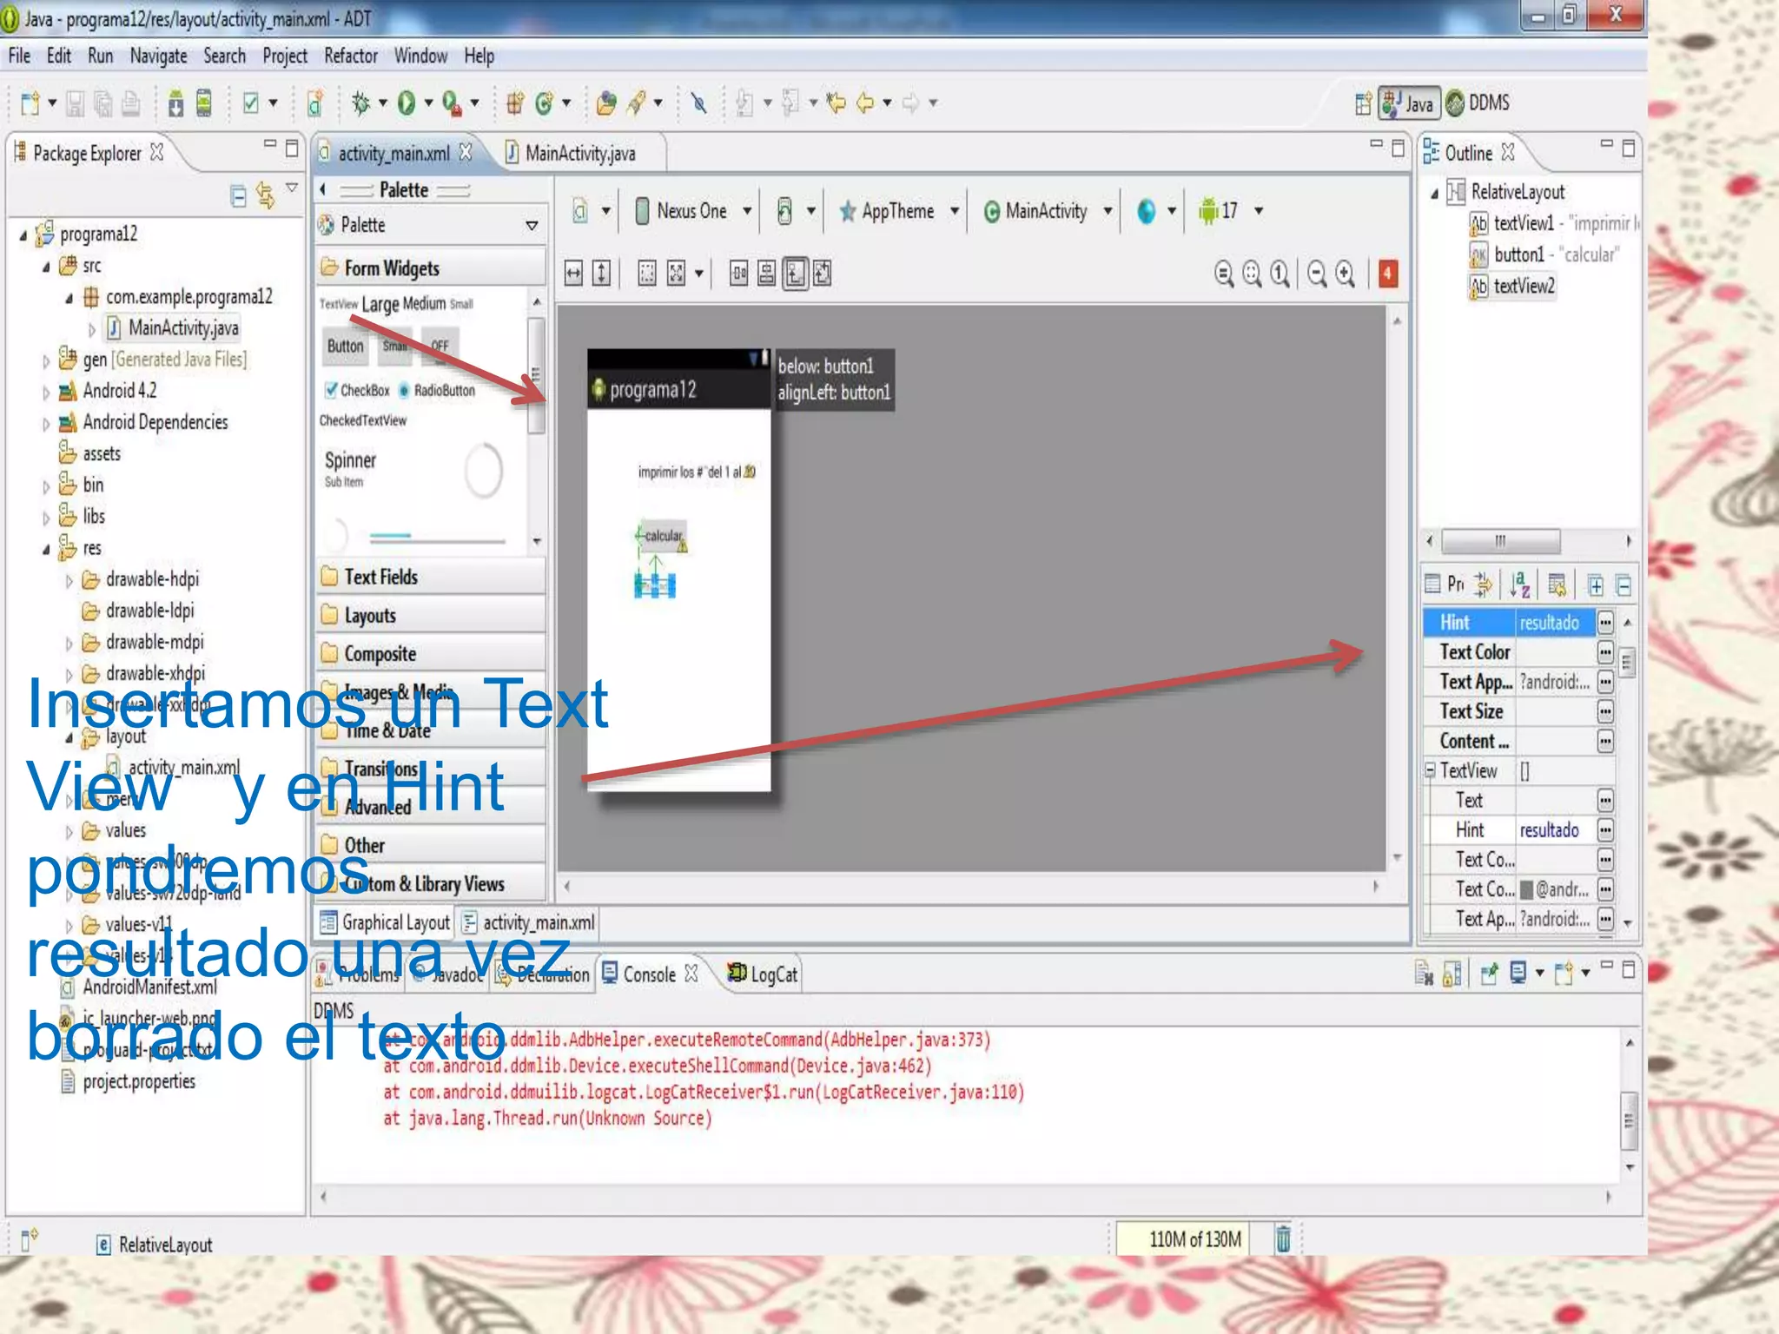The image size is (1779, 1334).
Task: Select AndroidManifest.xml in Package Explorer
Action: click(x=139, y=987)
